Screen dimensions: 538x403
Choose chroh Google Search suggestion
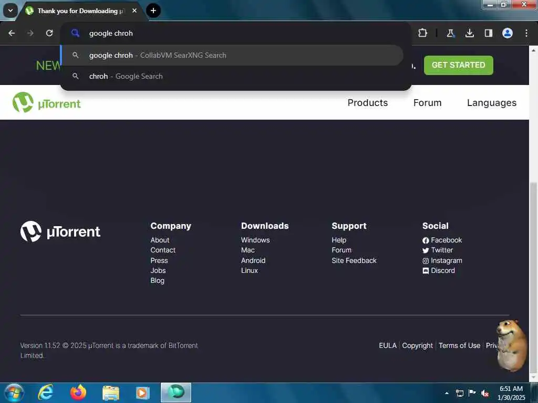pyautogui.click(x=232, y=76)
